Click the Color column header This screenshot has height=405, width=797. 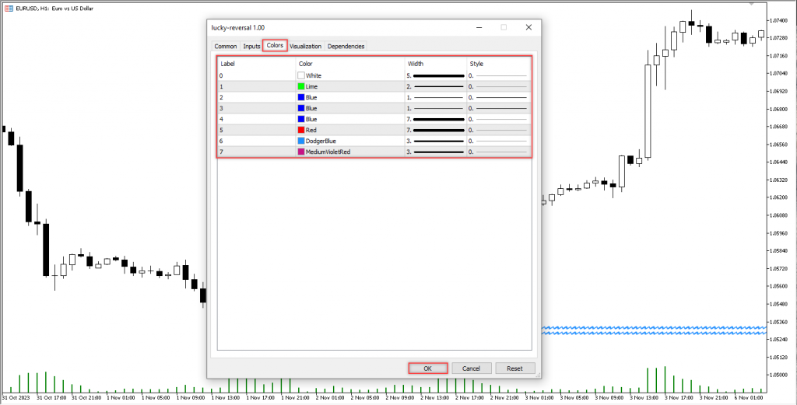tap(351, 64)
